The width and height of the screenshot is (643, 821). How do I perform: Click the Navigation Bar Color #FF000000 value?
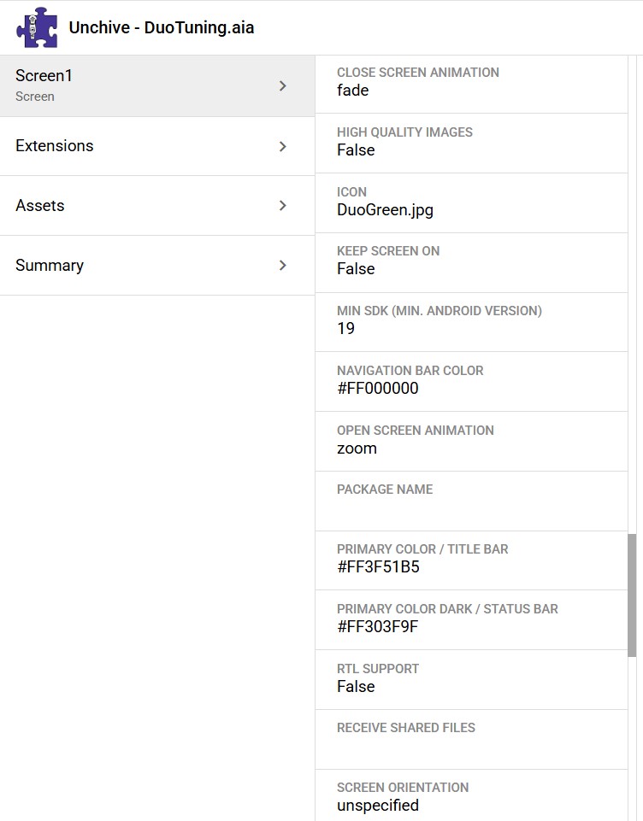coord(378,389)
